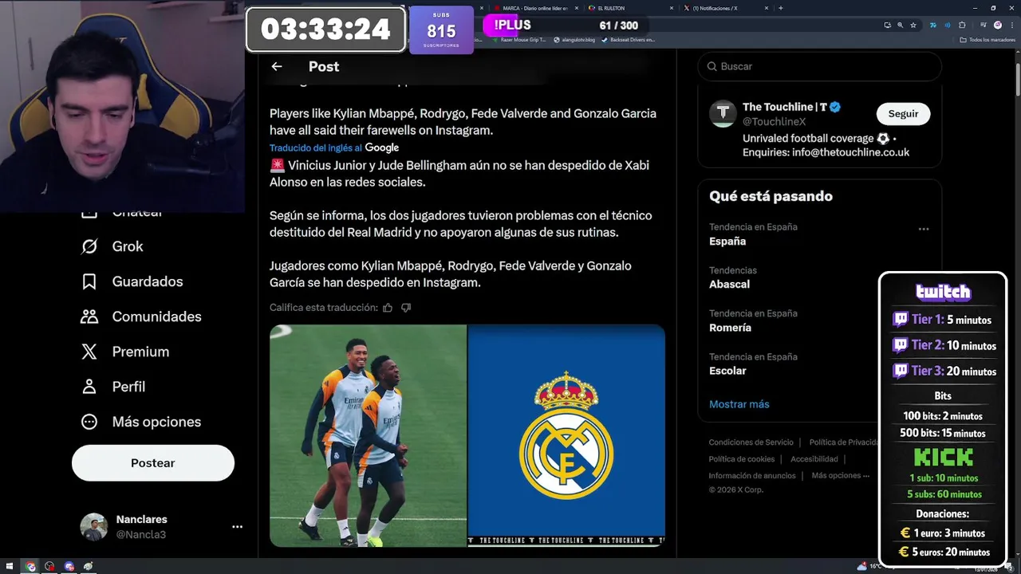
Task: Click Discord icon in taskbar
Action: pyautogui.click(x=69, y=566)
